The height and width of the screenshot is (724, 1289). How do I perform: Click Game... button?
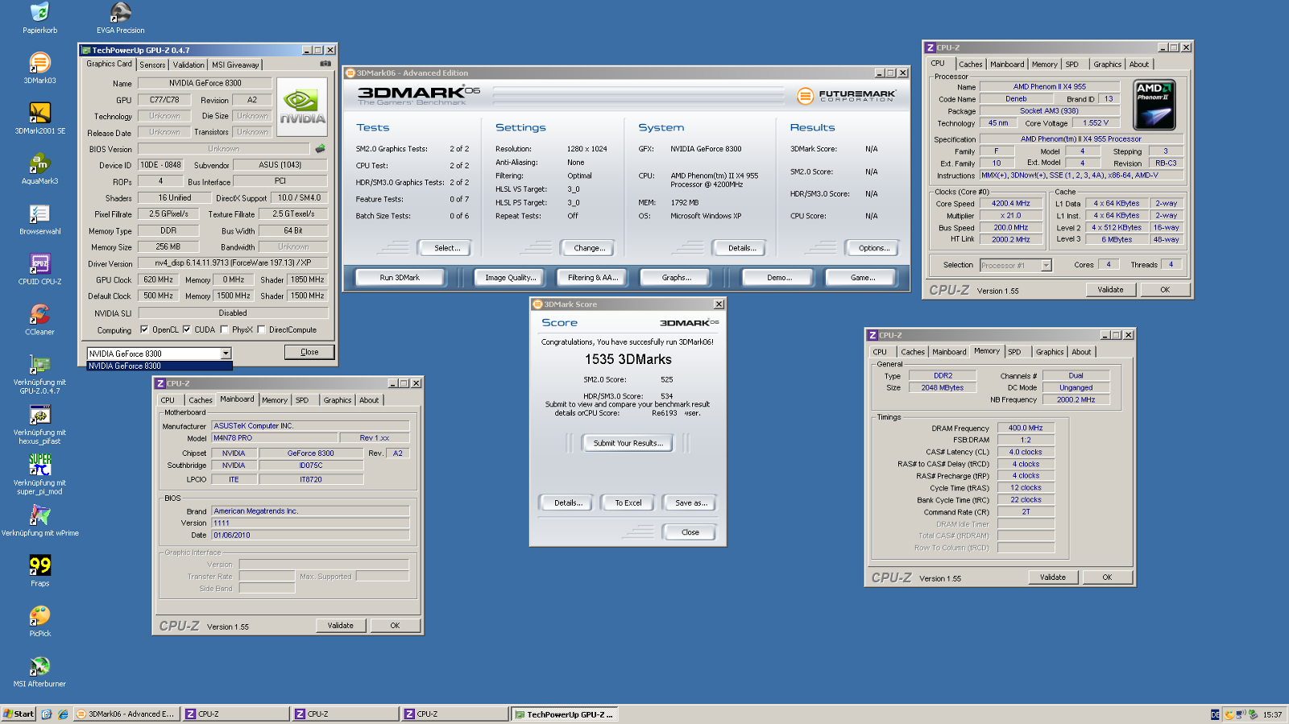[x=862, y=278]
